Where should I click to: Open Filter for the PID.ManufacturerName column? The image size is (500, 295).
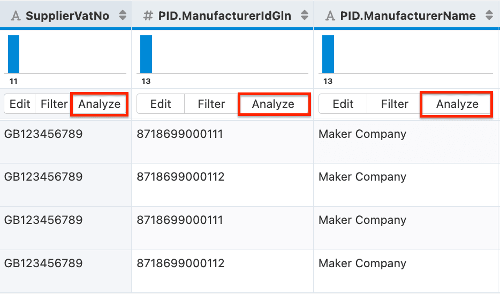(x=395, y=104)
